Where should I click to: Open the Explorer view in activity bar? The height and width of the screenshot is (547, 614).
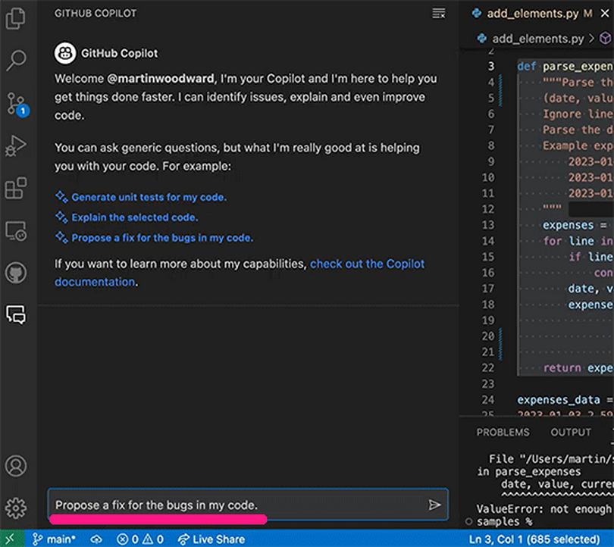pyautogui.click(x=16, y=18)
